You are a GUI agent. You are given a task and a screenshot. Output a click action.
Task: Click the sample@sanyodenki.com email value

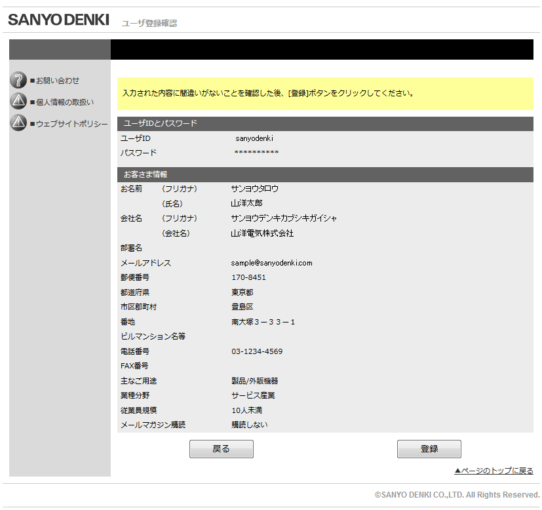pyautogui.click(x=272, y=263)
